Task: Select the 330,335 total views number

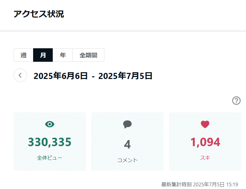Action: pyautogui.click(x=50, y=142)
